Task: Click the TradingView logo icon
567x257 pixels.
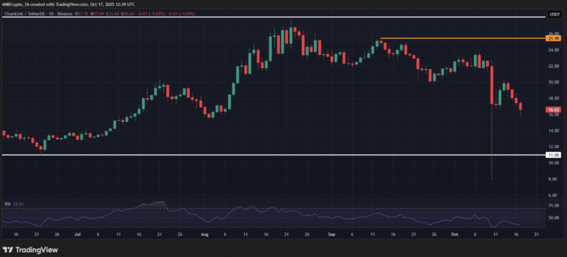Action: coord(8,249)
